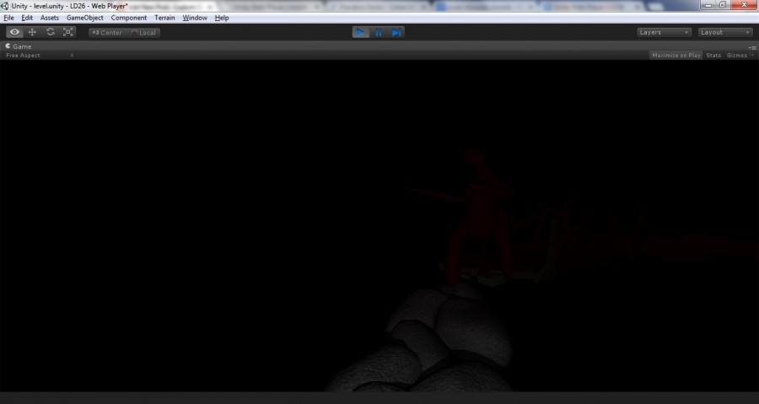Viewport: 759px width, 404px height.
Task: Click the red figure in game view
Action: tap(476, 218)
